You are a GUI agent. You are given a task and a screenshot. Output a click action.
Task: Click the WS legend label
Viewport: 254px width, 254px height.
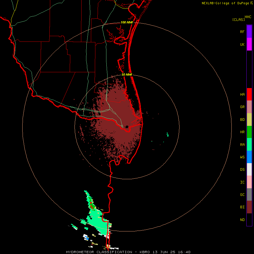(242, 157)
